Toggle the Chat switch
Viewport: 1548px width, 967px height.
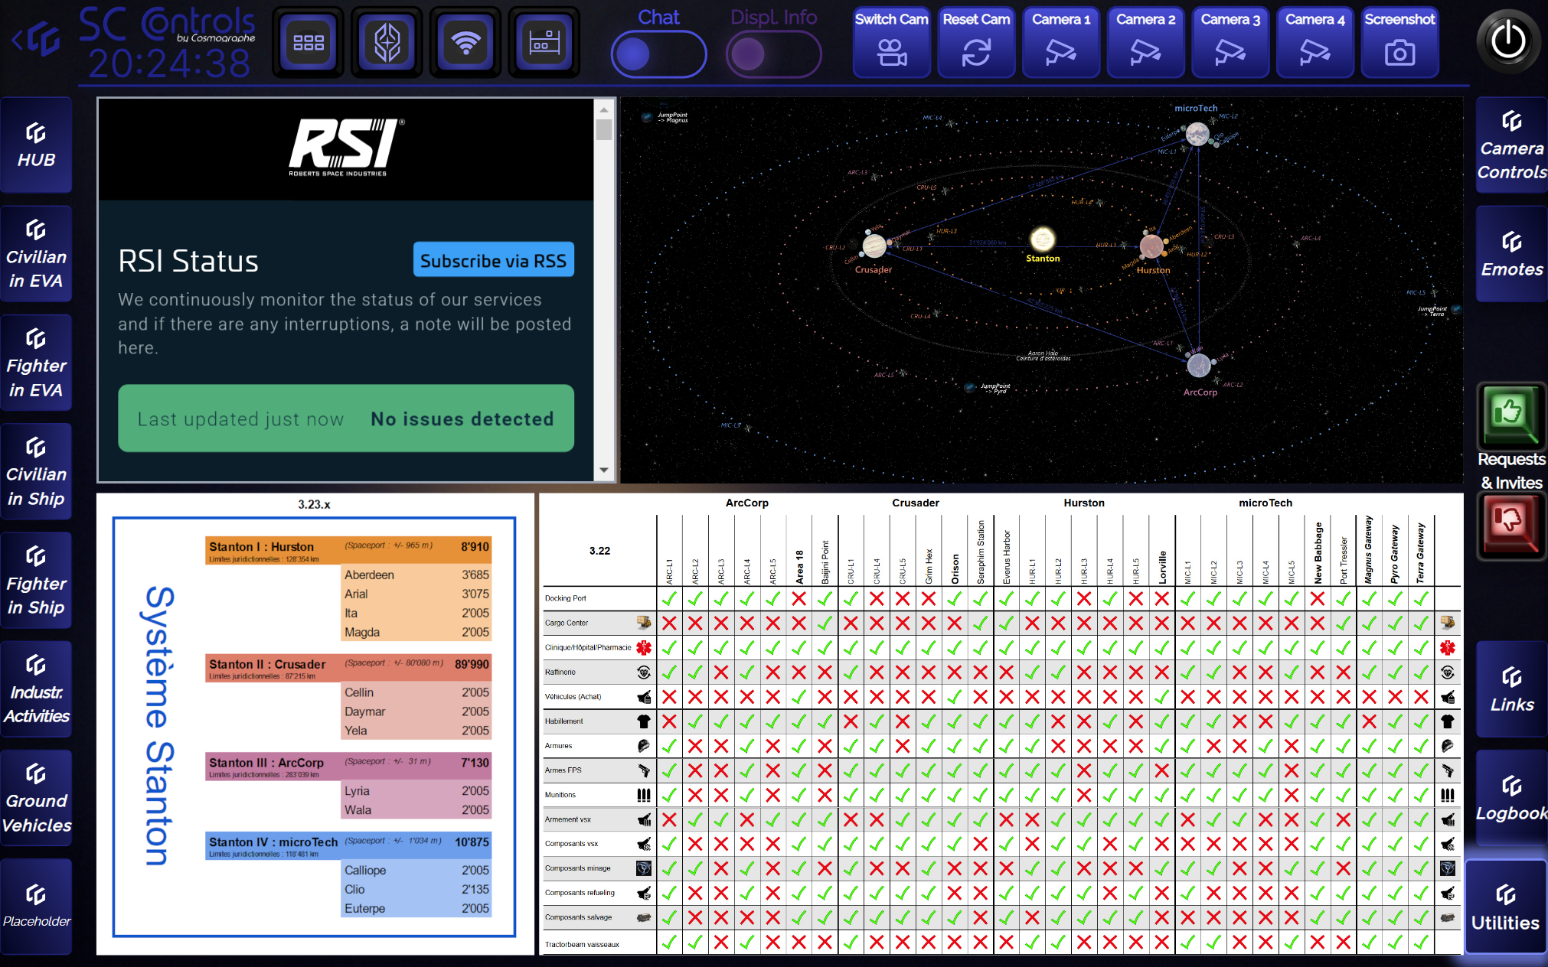(658, 54)
